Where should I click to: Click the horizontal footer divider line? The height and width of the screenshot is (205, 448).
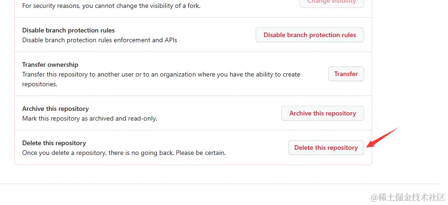point(219,184)
